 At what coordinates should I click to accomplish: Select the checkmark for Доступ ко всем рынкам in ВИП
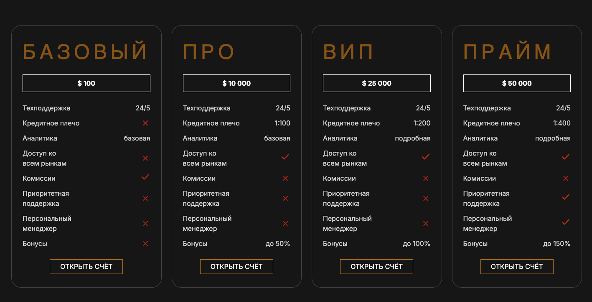click(x=425, y=157)
